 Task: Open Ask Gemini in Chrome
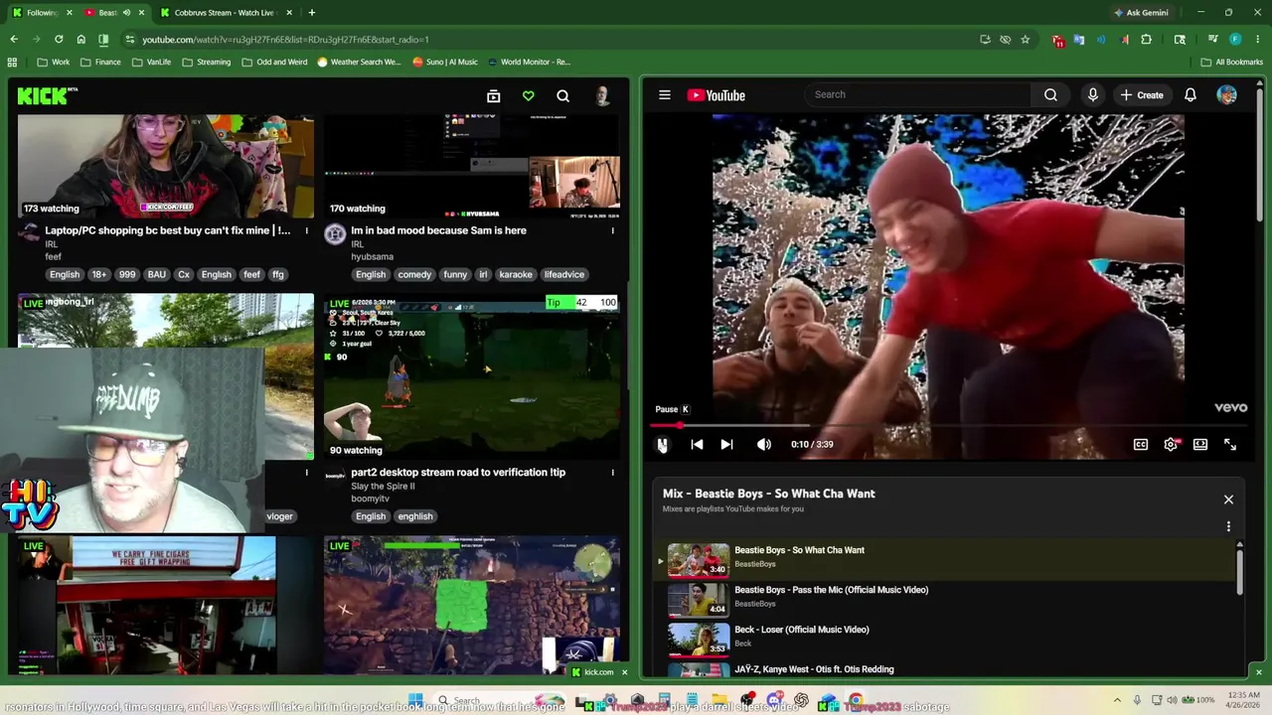(x=1141, y=12)
